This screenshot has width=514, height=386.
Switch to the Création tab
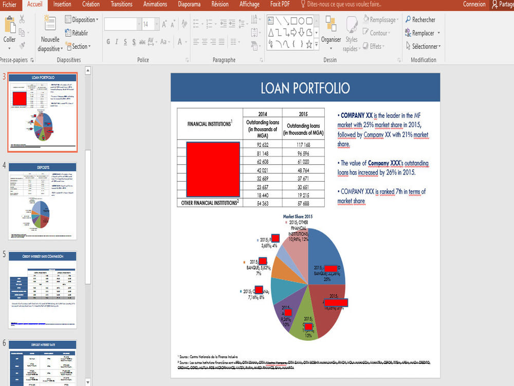[x=91, y=4]
